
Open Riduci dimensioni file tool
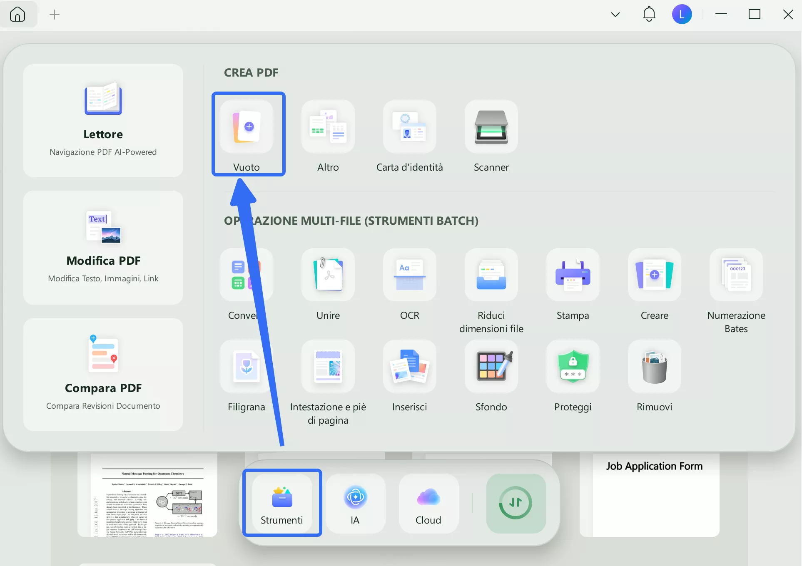491,275
